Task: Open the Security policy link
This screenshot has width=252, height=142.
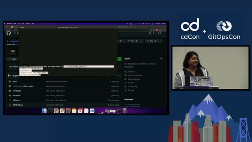Action: (x=134, y=79)
